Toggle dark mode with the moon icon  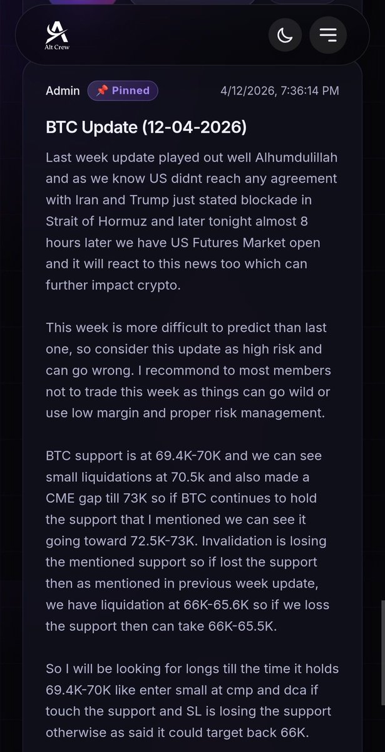click(285, 35)
